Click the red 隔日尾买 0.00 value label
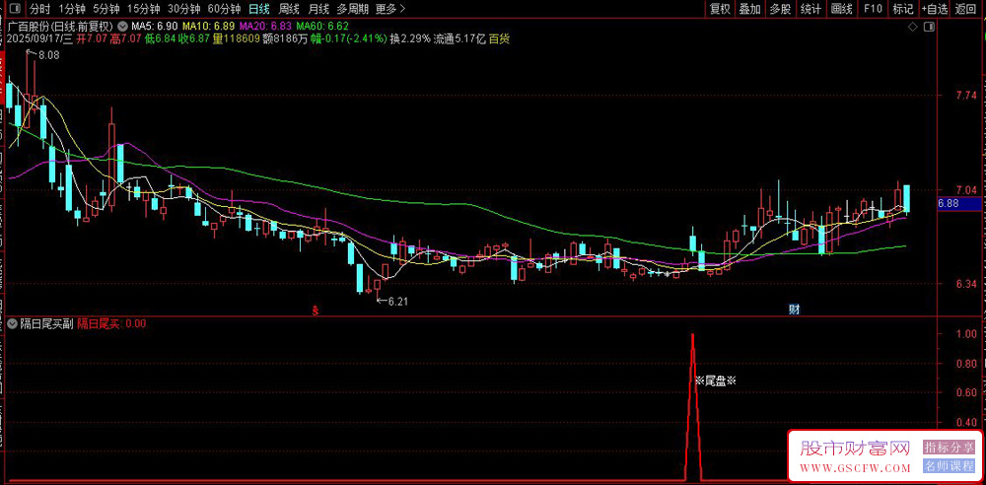Viewport: 986px width, 485px height. (x=111, y=324)
